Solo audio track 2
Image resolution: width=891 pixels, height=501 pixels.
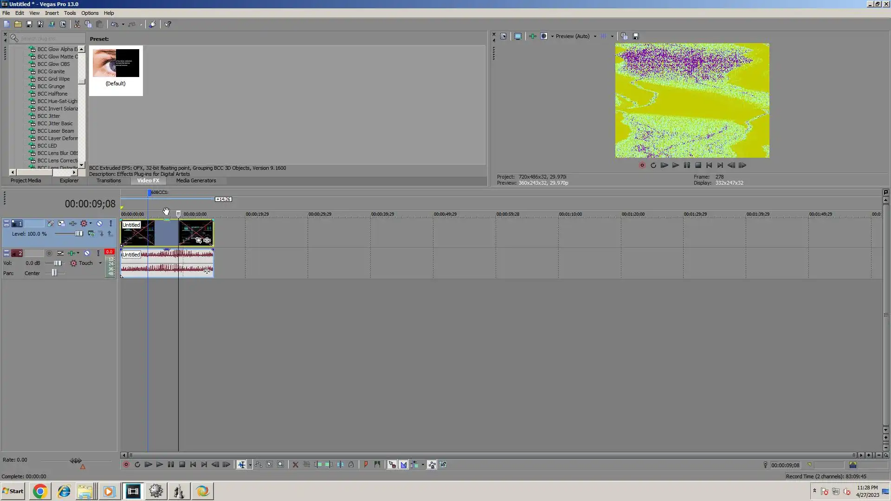[98, 253]
